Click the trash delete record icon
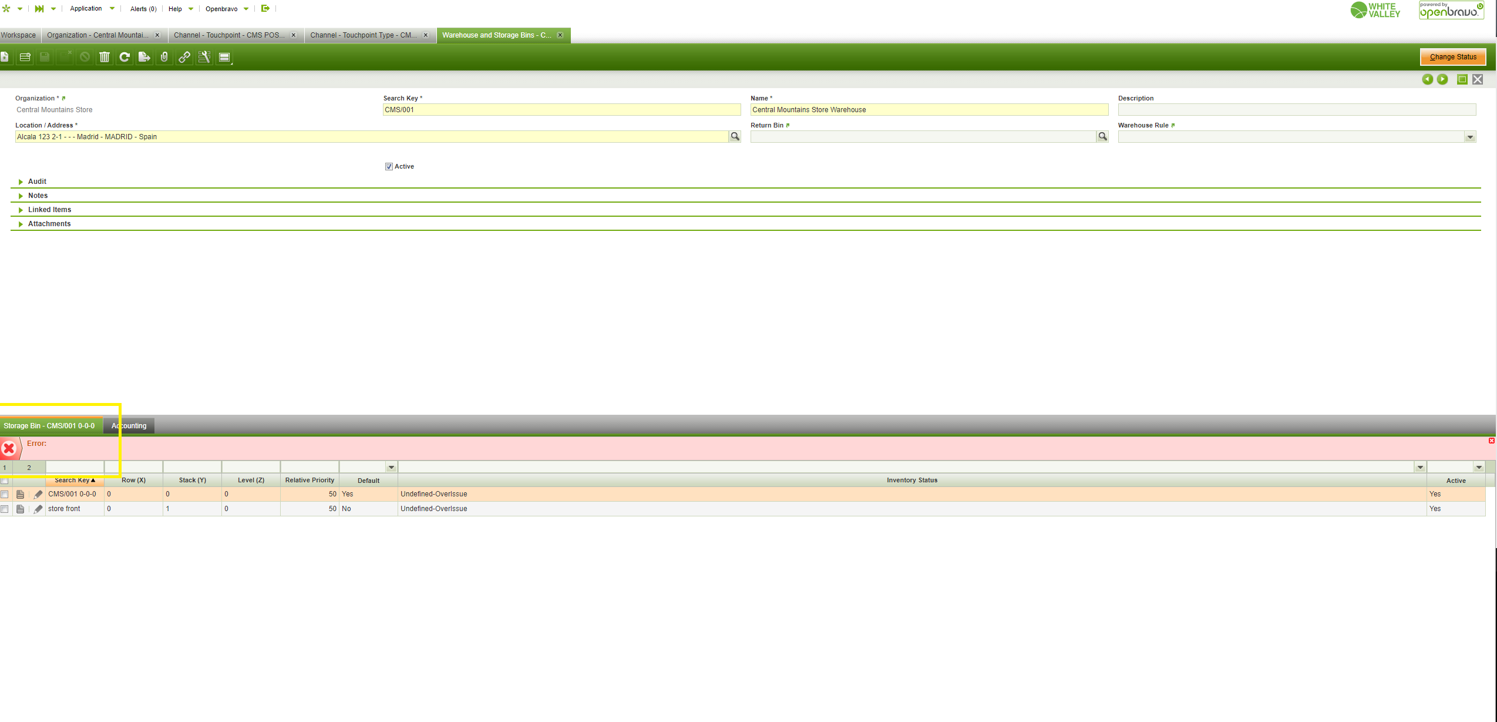 coord(105,57)
